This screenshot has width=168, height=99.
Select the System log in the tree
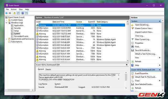click(17, 34)
